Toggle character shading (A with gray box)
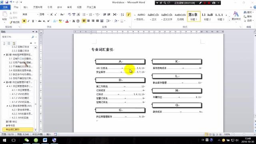 pyautogui.click(x=74, y=21)
